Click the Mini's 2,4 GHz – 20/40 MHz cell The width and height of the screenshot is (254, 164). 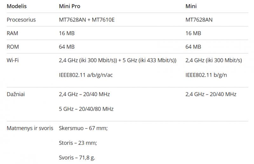pyautogui.click(x=211, y=94)
